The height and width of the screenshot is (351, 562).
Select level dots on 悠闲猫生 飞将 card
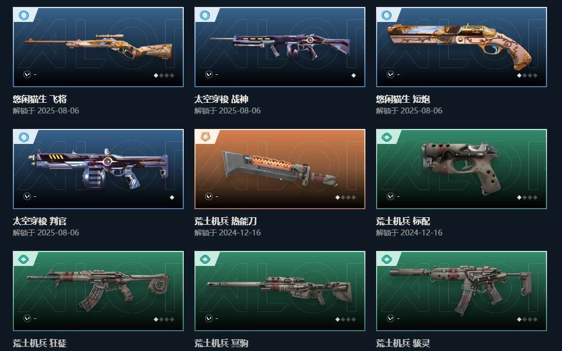pyautogui.click(x=164, y=75)
